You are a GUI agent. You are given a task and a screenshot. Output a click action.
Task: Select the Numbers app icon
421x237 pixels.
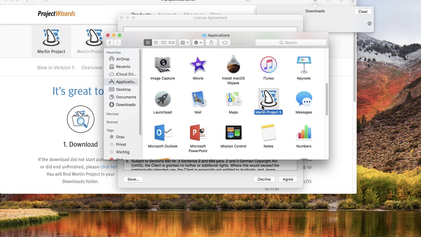coord(304,133)
